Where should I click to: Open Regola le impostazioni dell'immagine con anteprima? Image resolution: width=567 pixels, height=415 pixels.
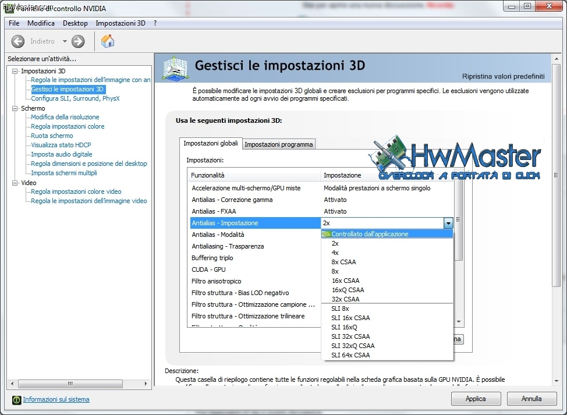pos(90,80)
